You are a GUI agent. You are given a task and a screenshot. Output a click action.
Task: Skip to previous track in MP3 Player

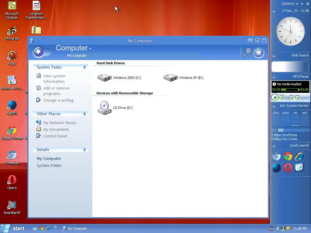tap(291, 98)
